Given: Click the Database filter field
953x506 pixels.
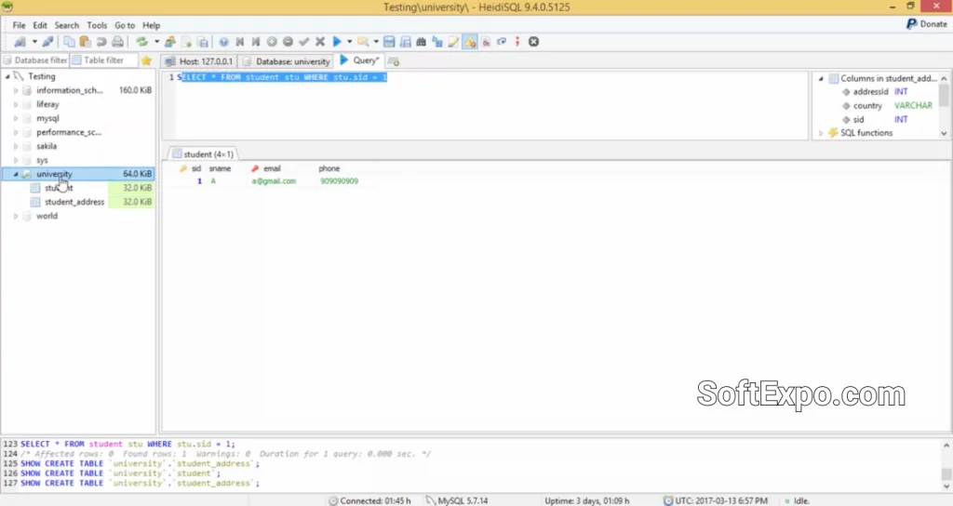Looking at the screenshot, I should pyautogui.click(x=34, y=60).
